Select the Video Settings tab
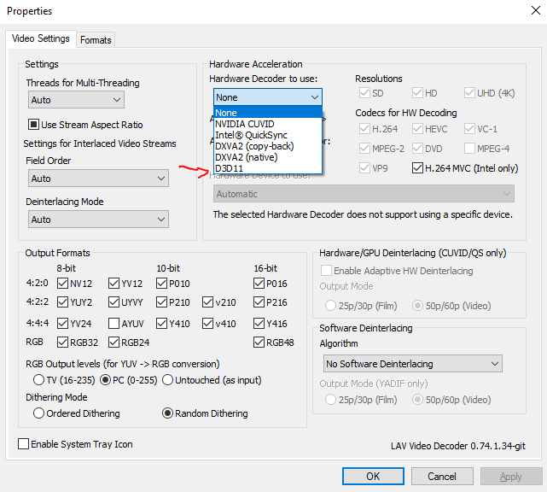Screen dimensions: 547x492 [x=40, y=38]
